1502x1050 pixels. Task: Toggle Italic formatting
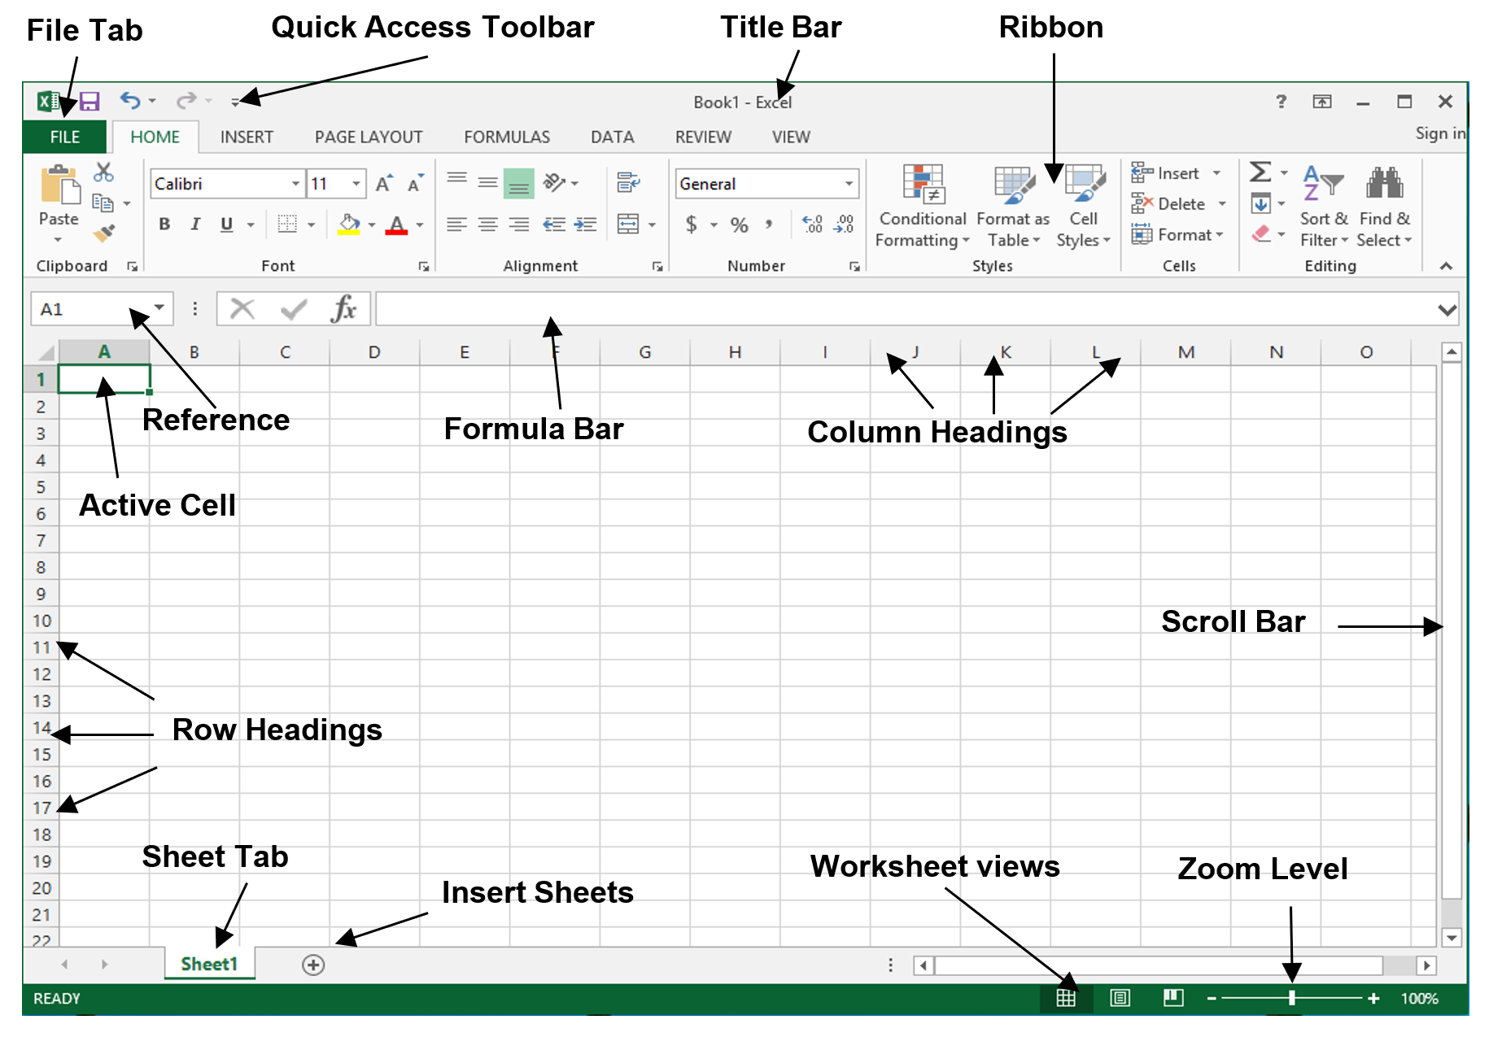(x=195, y=224)
